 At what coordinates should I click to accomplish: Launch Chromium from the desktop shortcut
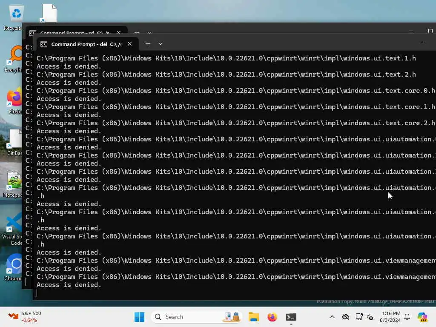click(x=14, y=267)
